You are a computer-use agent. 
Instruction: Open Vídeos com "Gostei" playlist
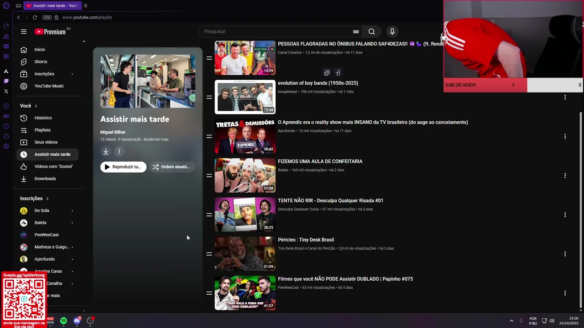pos(47,166)
